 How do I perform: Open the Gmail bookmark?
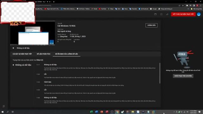[94, 9]
